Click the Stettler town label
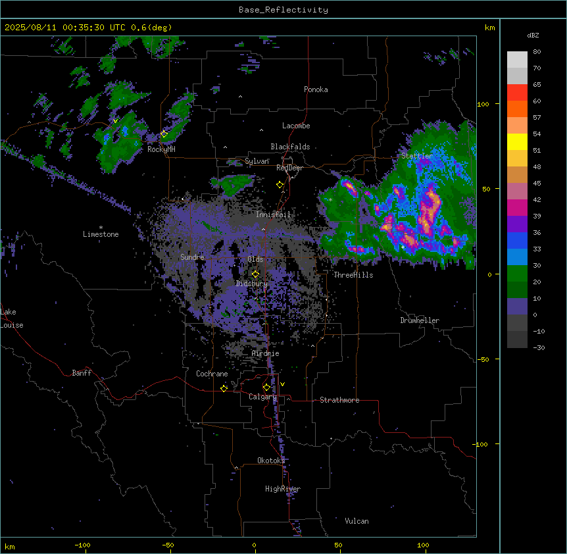Image resolution: width=567 pixels, height=554 pixels. click(x=417, y=156)
